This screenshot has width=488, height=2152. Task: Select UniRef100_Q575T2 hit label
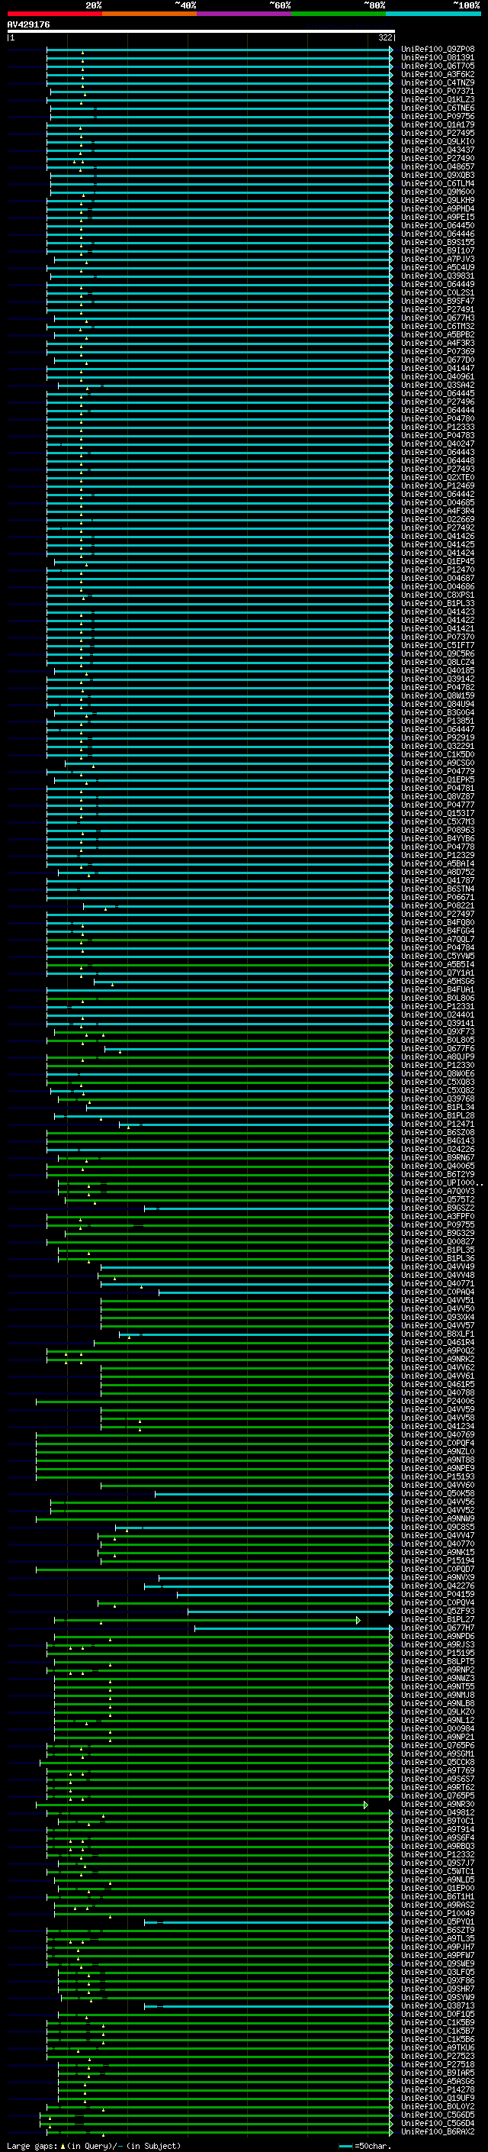point(437,1199)
